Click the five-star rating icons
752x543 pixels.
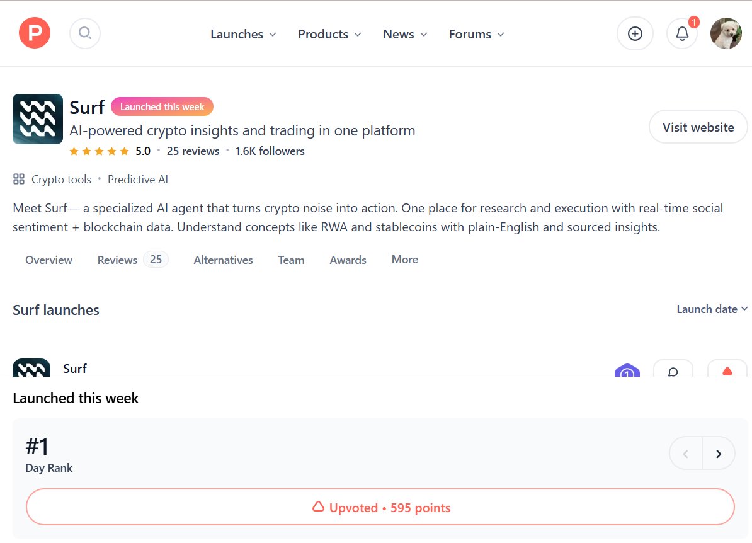[100, 151]
